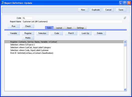
Task: Add a Print If condition
Action: click(71, 33)
